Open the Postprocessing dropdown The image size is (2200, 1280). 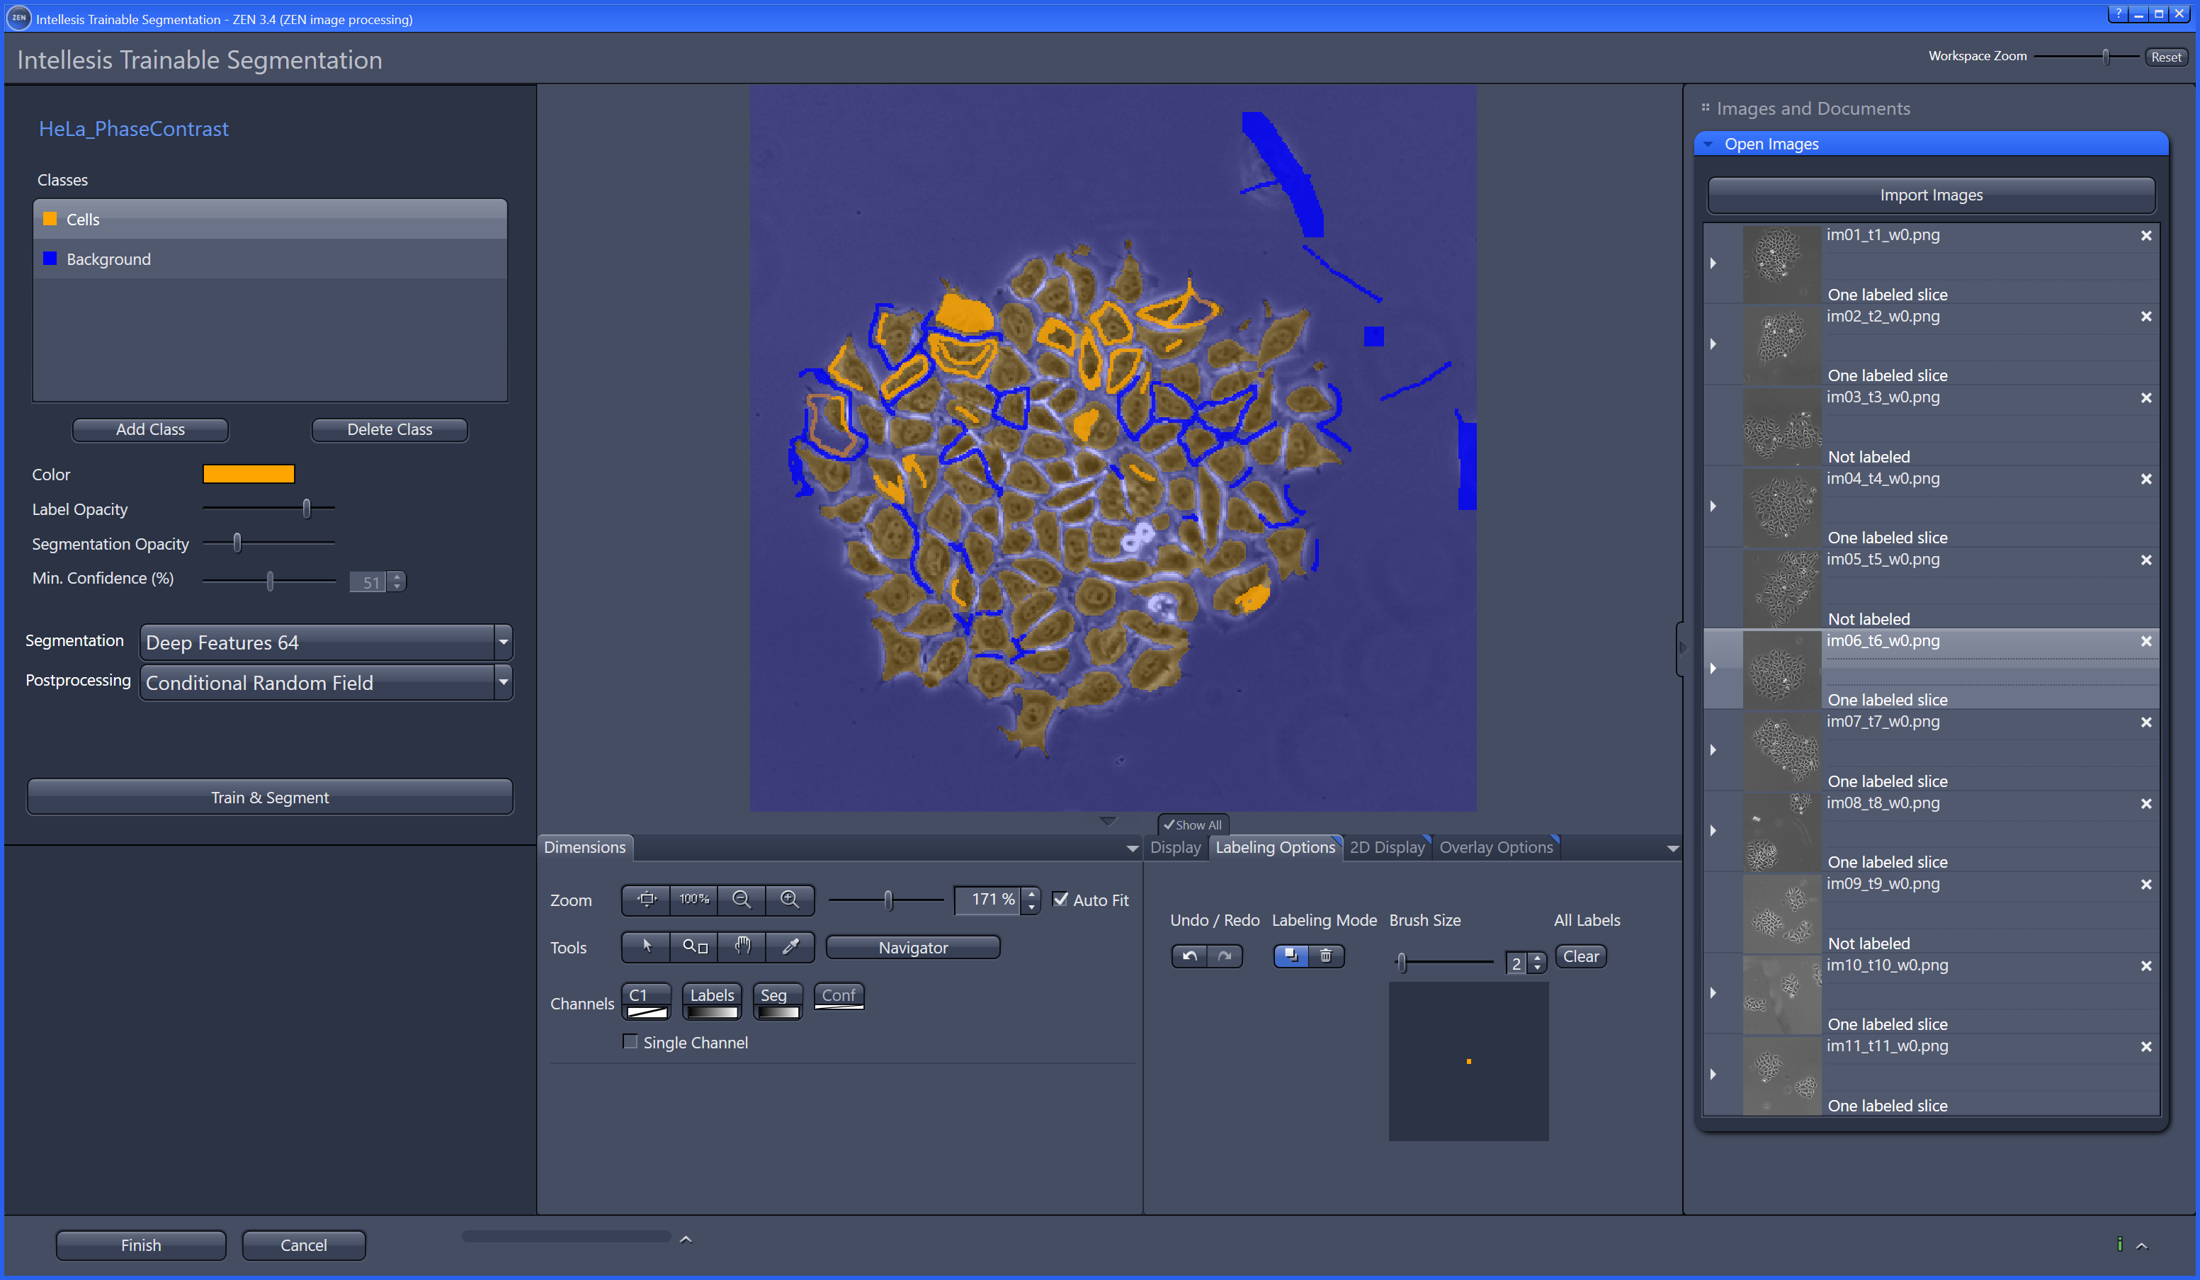tap(503, 682)
